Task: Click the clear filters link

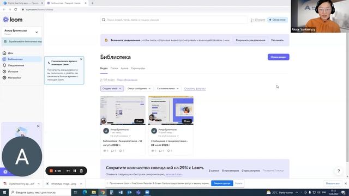Action: pyautogui.click(x=195, y=89)
